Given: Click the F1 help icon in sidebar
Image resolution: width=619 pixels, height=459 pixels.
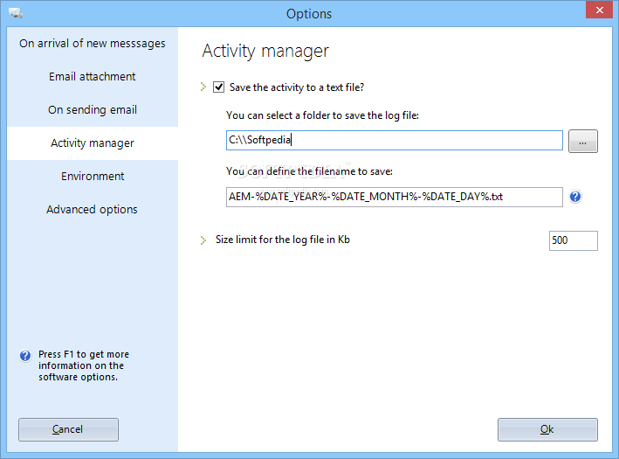Looking at the screenshot, I should coord(25,356).
